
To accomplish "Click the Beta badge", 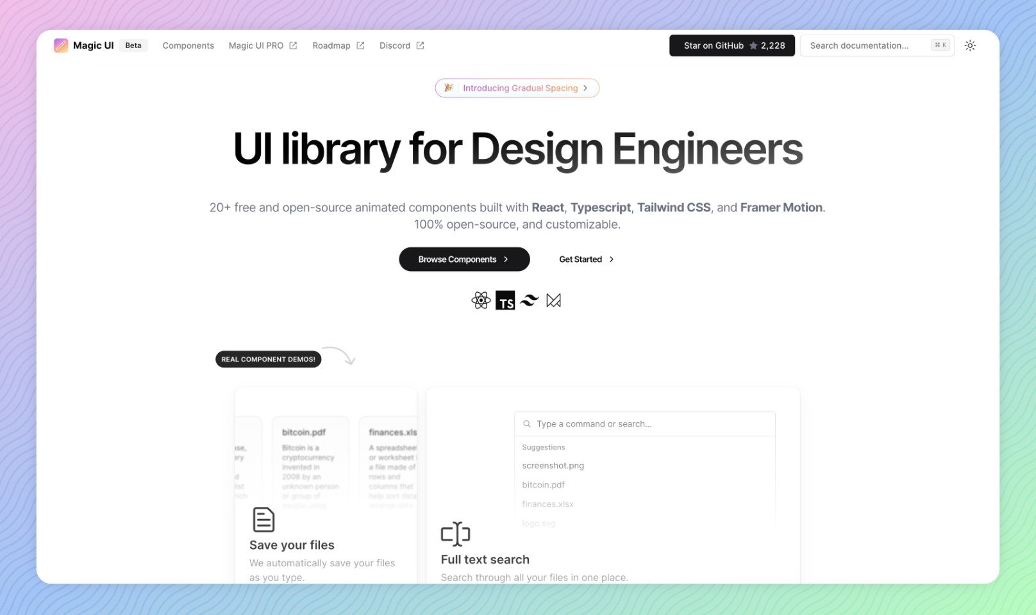I will pyautogui.click(x=133, y=45).
